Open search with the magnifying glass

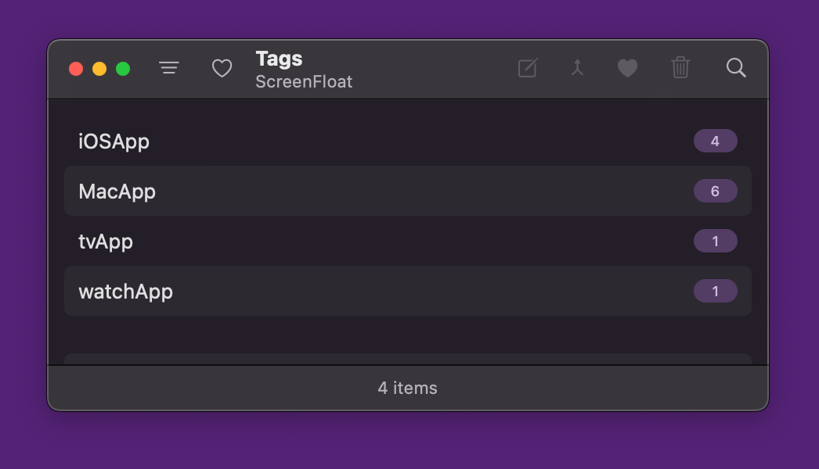(736, 68)
